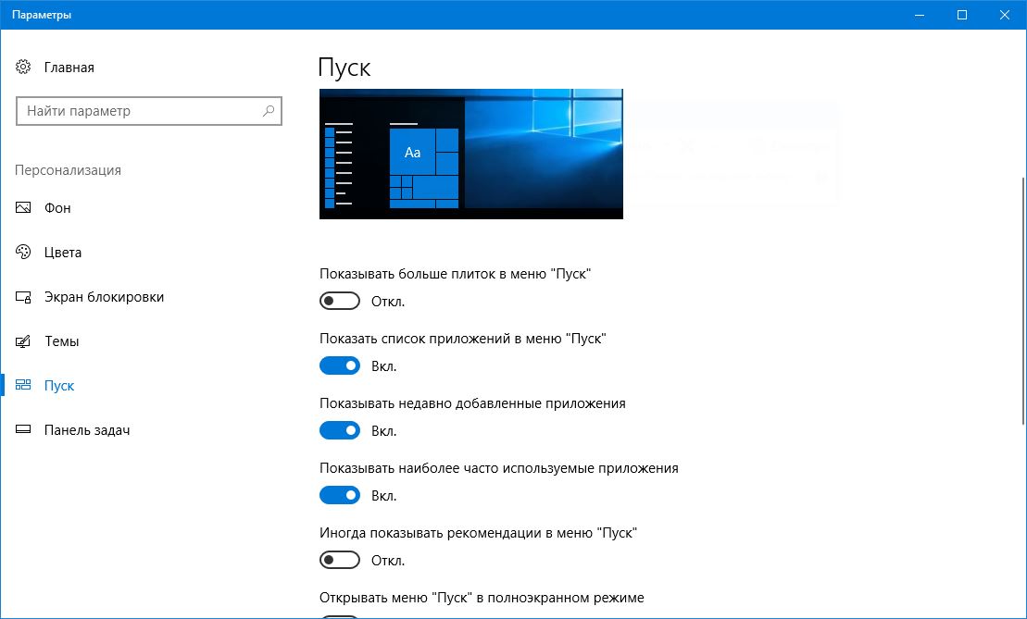Enable Иногда показывать рекомендации toggle

tap(340, 560)
